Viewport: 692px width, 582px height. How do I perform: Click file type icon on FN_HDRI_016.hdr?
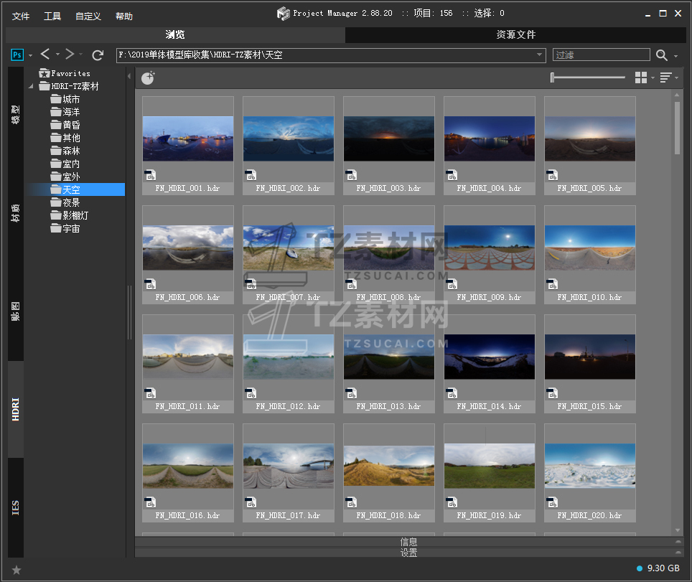coord(151,502)
